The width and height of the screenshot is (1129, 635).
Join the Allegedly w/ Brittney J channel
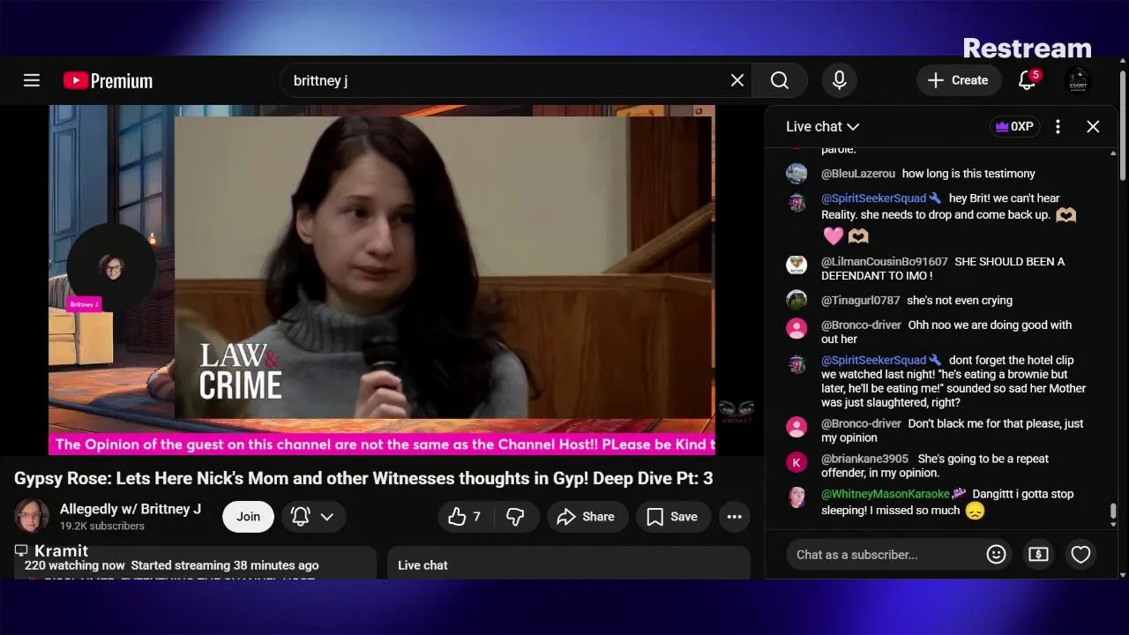pos(248,517)
